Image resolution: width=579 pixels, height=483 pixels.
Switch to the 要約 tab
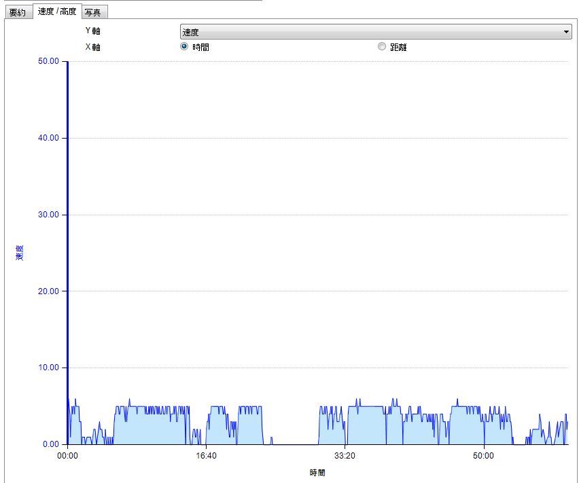[x=18, y=12]
